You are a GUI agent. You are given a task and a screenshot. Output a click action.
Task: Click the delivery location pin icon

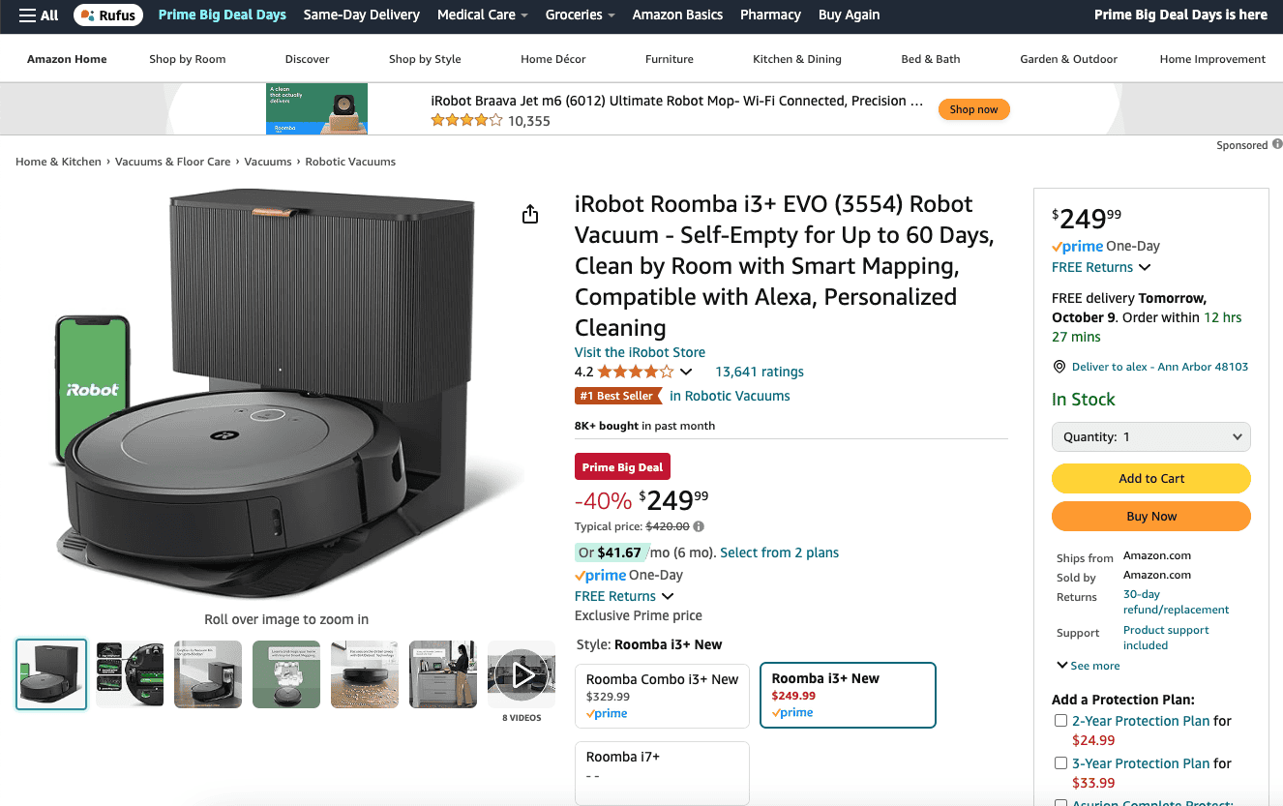click(1059, 367)
